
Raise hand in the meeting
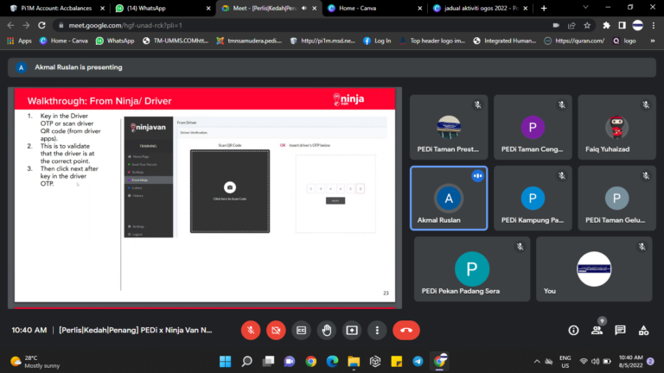(327, 331)
